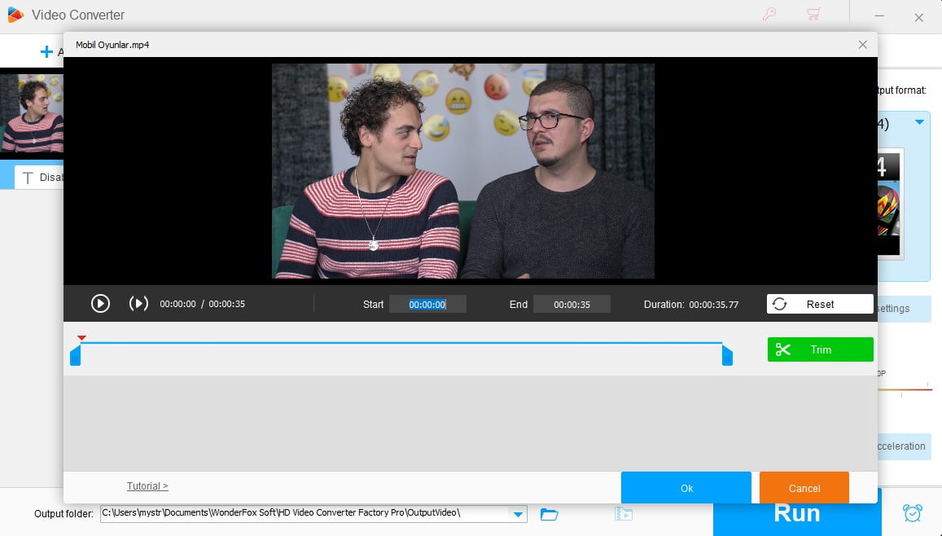Open the Tutorial link
Screen dimensions: 942x536
click(x=147, y=485)
